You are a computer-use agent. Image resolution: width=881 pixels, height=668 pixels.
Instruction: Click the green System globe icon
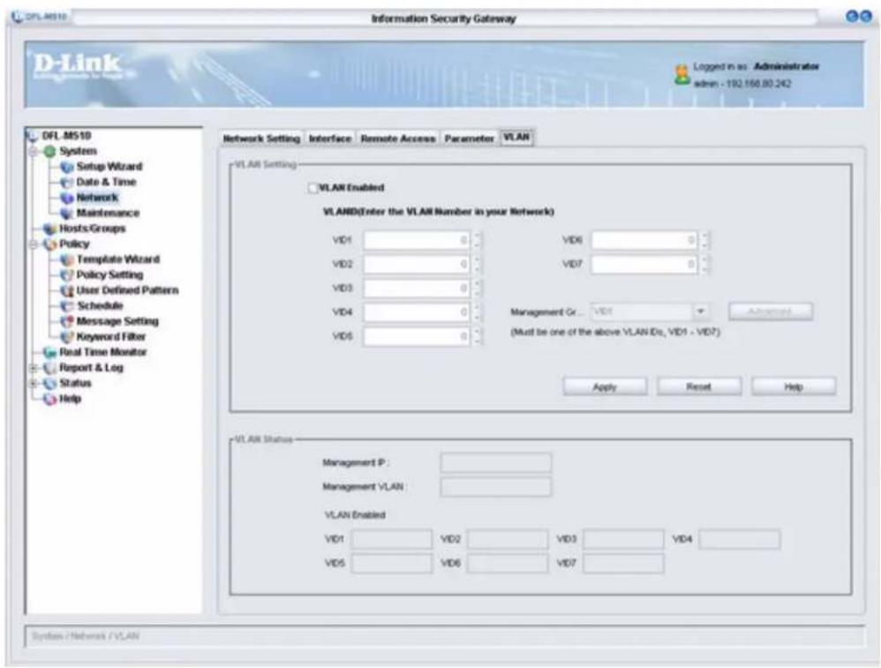coord(50,151)
